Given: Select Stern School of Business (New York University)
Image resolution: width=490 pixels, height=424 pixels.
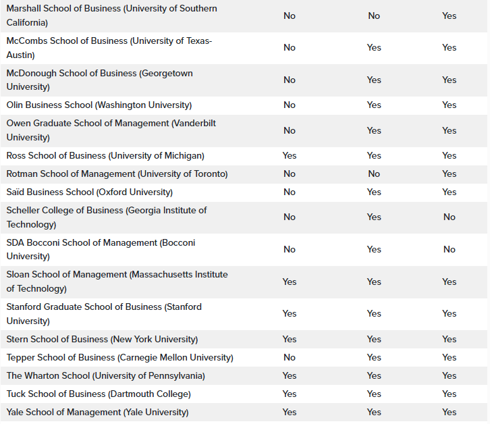Looking at the screenshot, I should tap(102, 339).
